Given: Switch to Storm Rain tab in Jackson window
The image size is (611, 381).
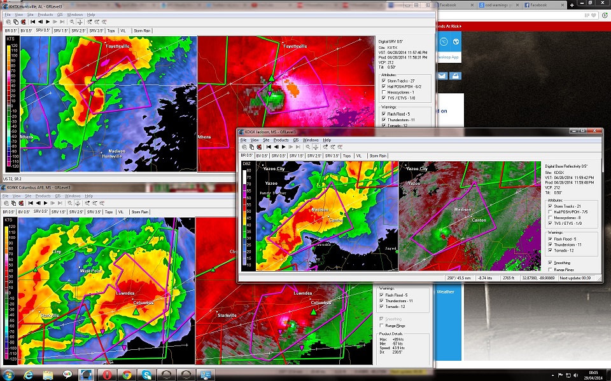Looking at the screenshot, I should pos(377,156).
